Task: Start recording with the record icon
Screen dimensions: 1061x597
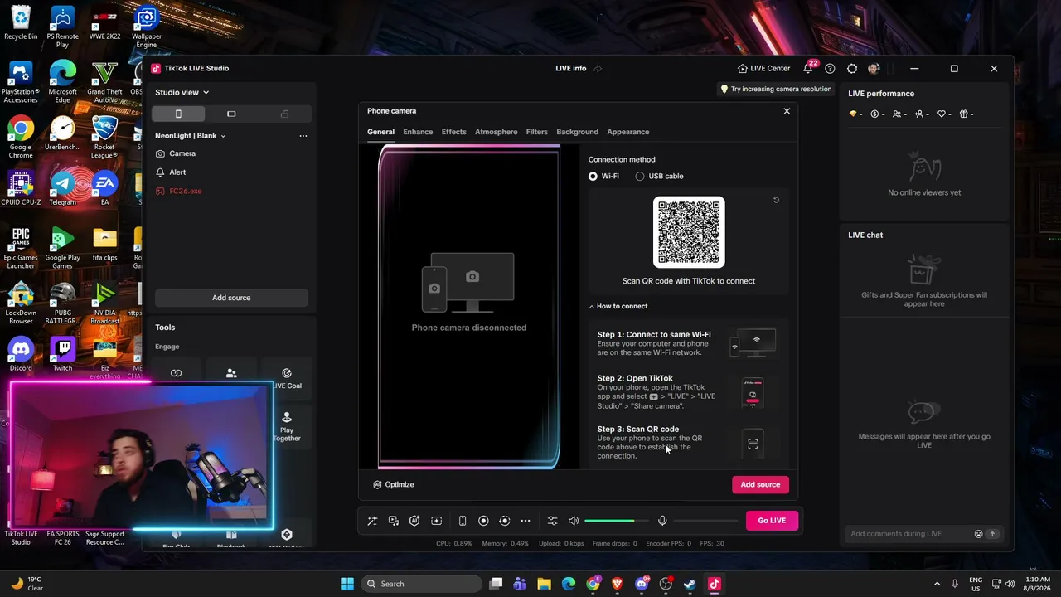Action: 483,521
